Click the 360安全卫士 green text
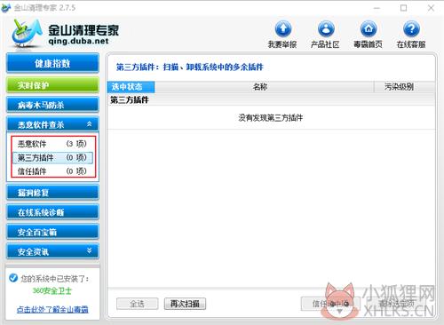444x325 pixels. [x=52, y=291]
